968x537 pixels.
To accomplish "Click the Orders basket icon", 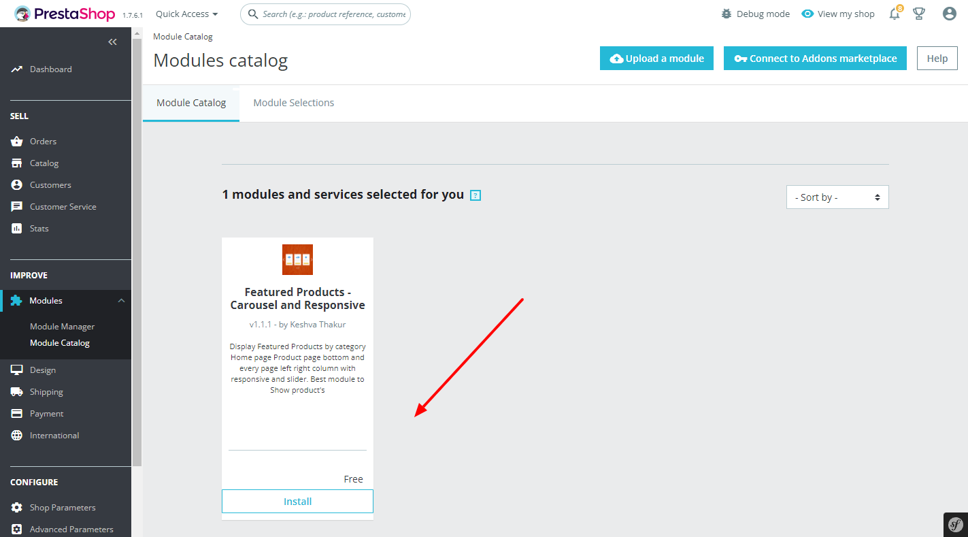I will click(17, 142).
